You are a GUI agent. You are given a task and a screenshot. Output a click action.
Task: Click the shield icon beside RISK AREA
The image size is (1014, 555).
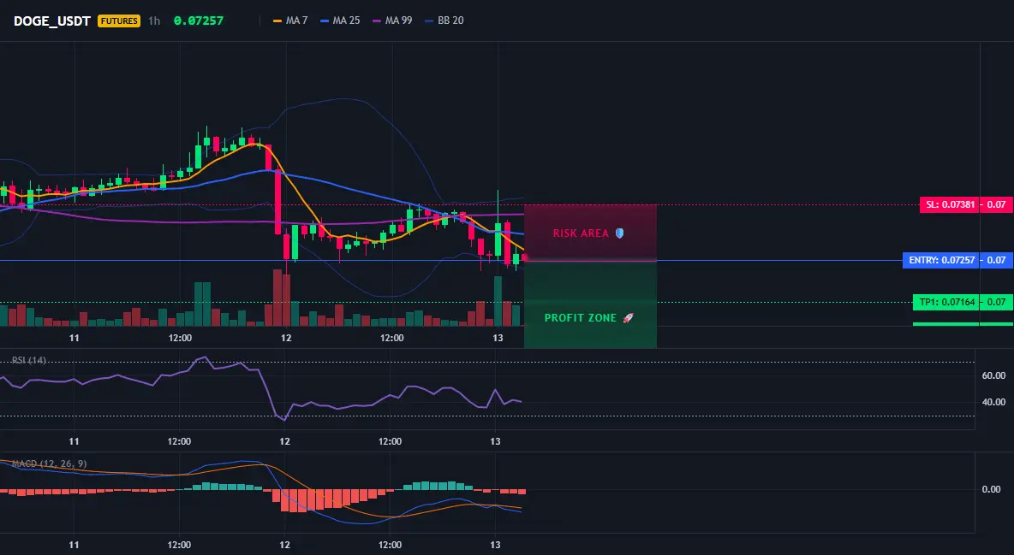(619, 233)
